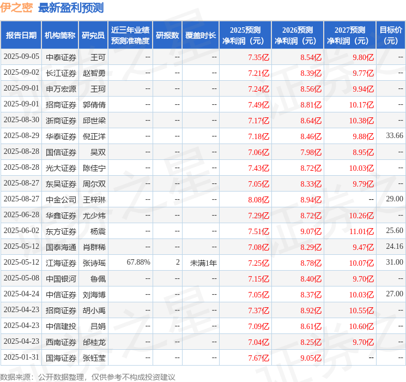Image resolution: width=406 pixels, height=382 pixels.
Task: Click the 2026预测净利润 column header
Action: [298, 35]
